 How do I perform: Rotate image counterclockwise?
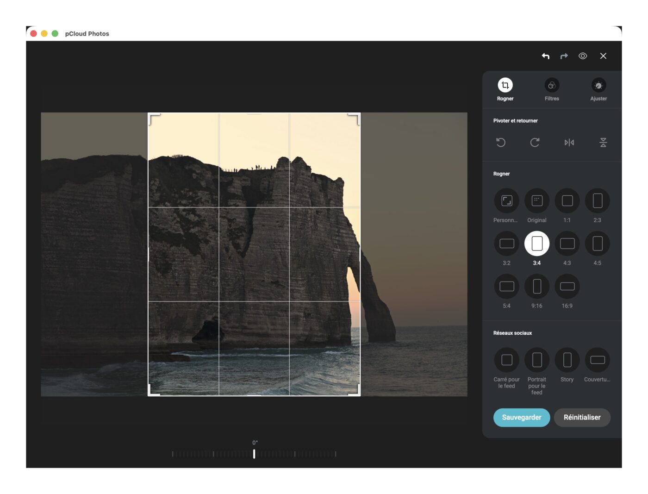point(501,143)
